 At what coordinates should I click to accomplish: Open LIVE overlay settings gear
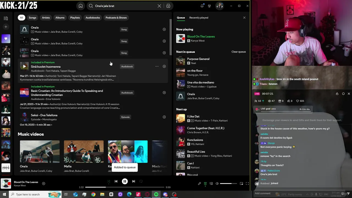pyautogui.click(x=343, y=94)
